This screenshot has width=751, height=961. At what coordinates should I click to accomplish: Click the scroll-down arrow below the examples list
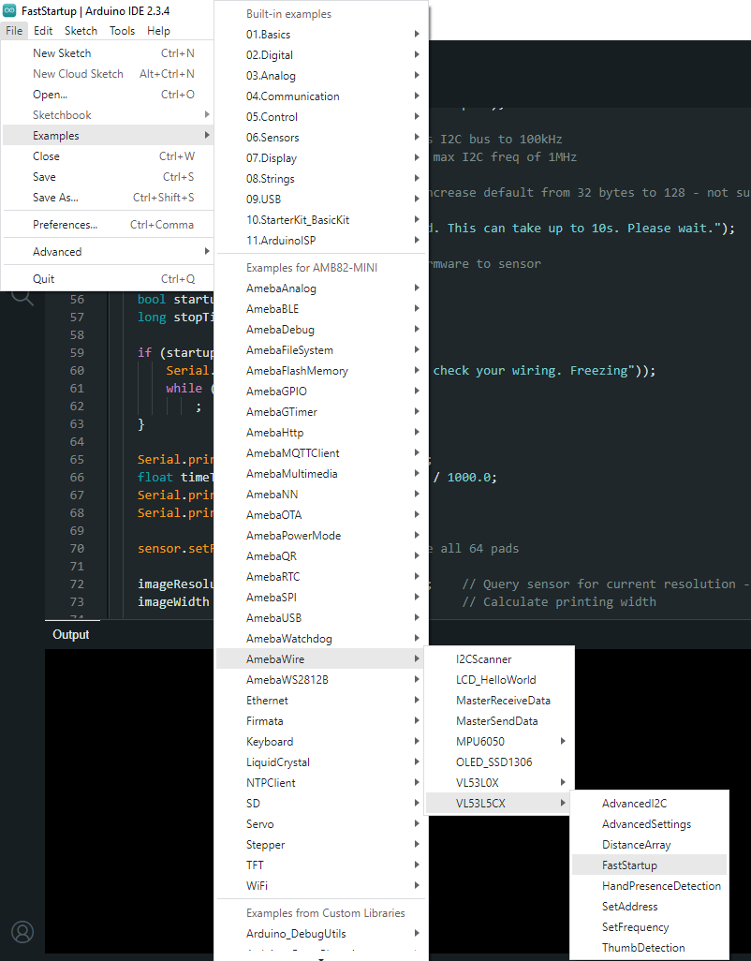coord(321,956)
